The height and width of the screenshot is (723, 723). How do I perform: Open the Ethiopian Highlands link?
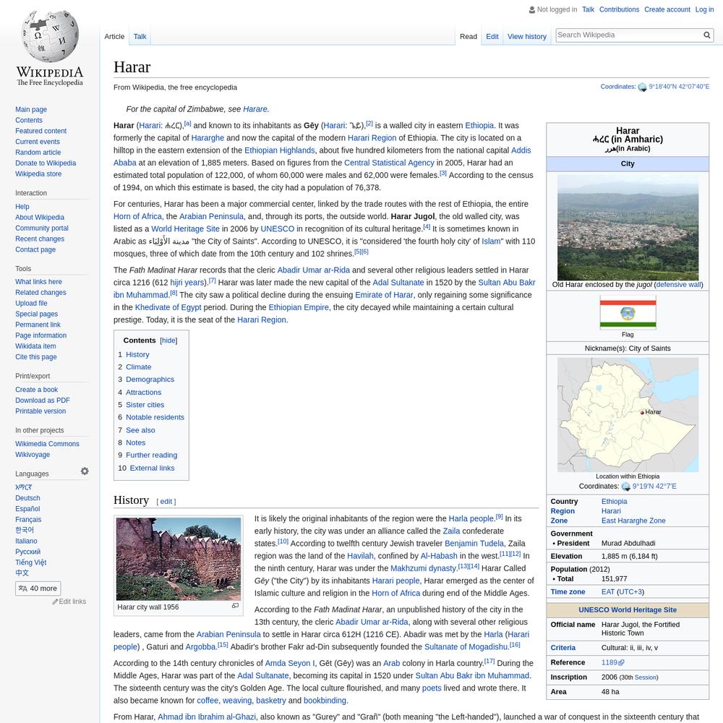[x=279, y=150]
